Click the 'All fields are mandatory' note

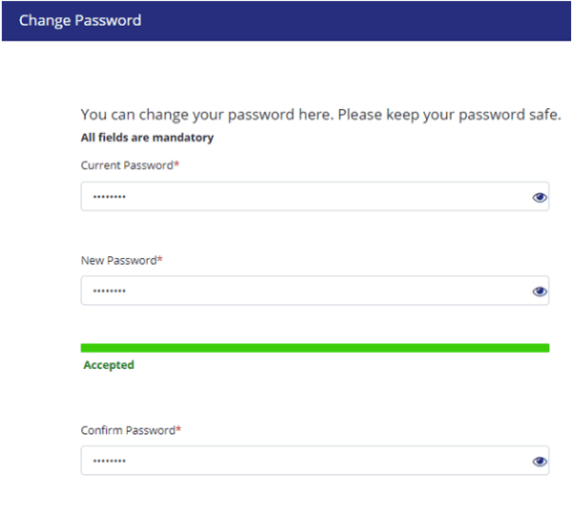(x=147, y=138)
